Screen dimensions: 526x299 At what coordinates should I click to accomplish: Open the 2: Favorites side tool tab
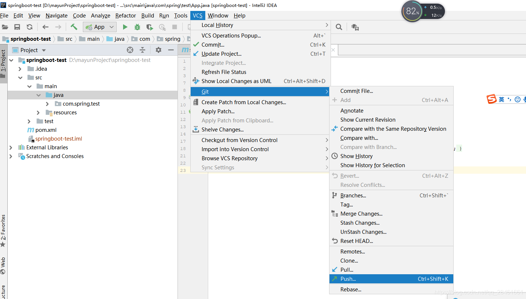click(3, 231)
